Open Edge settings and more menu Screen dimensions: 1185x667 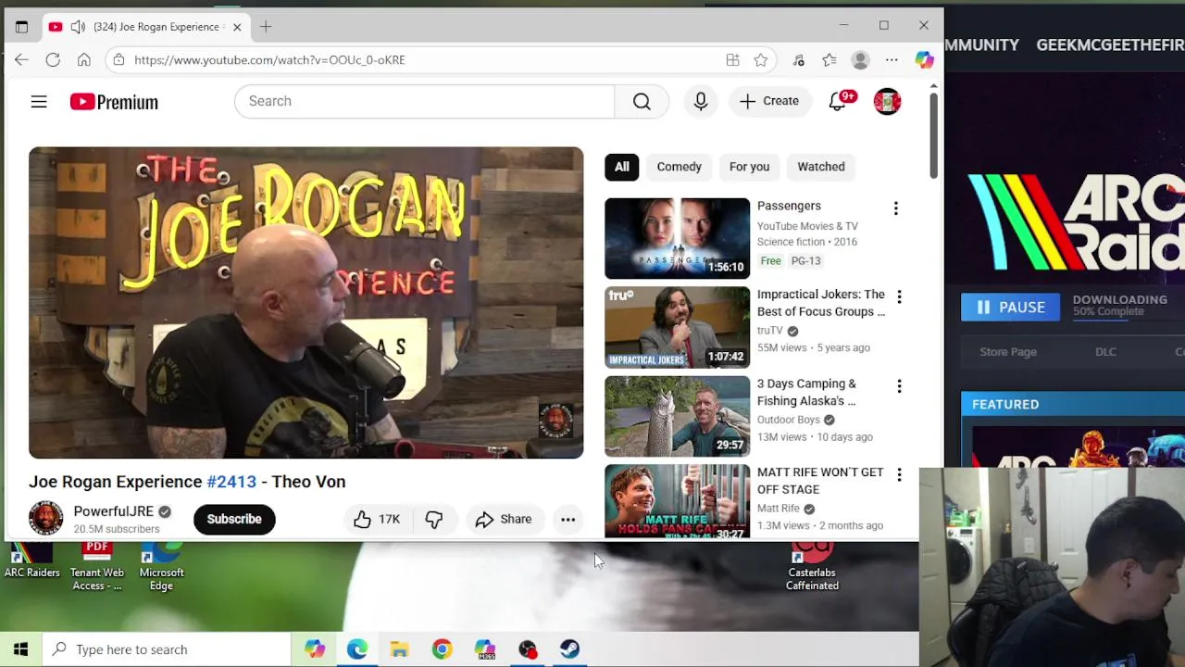point(892,60)
